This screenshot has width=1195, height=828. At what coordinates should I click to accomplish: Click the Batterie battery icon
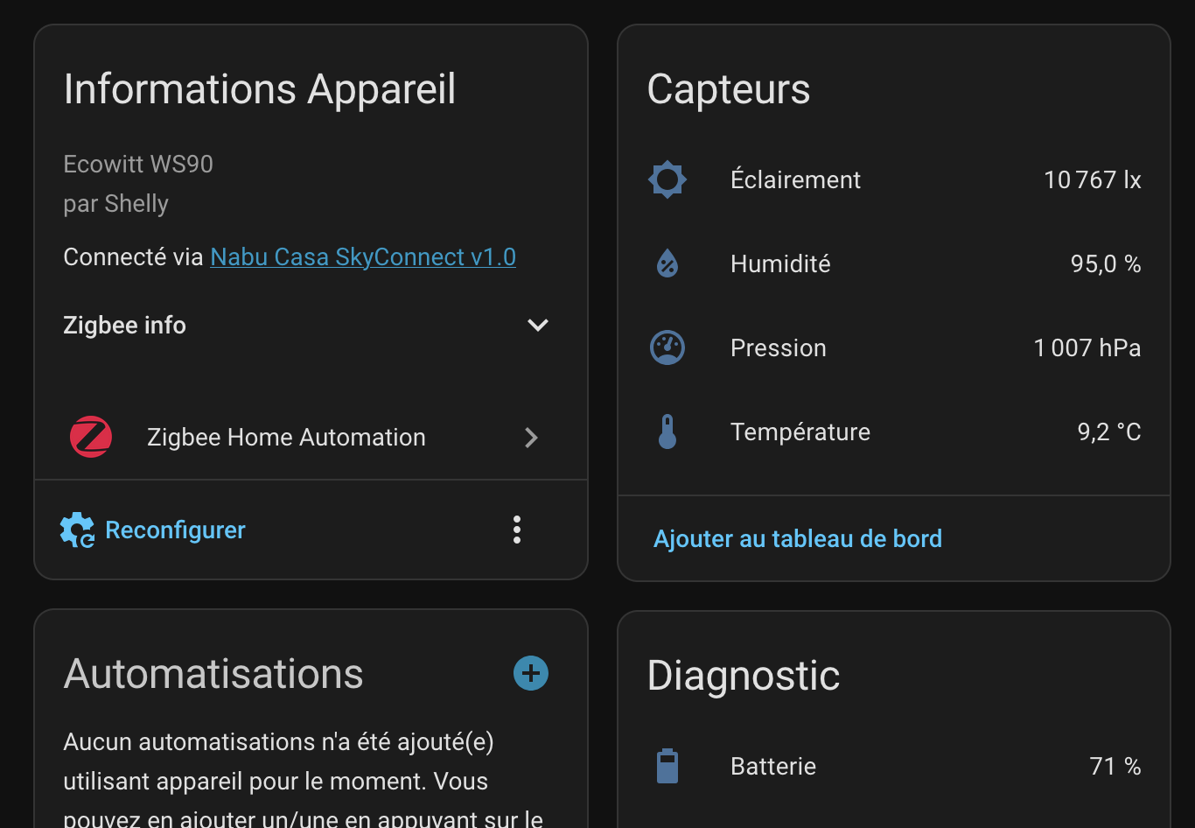coord(667,766)
